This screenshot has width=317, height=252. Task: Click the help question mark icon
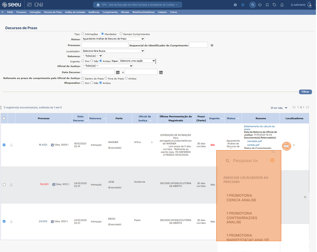click(x=235, y=5)
